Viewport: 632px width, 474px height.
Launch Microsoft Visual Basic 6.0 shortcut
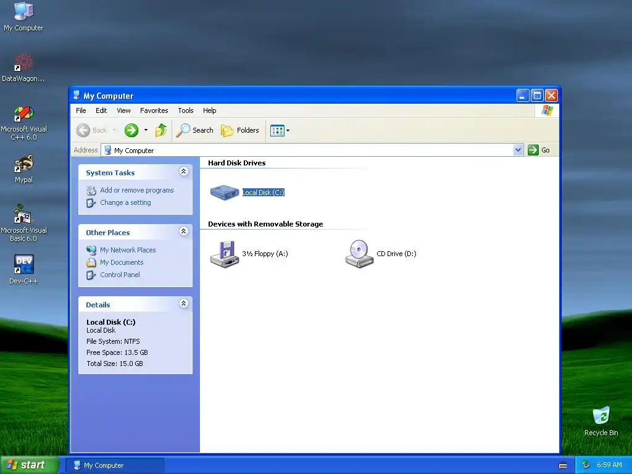tap(23, 223)
